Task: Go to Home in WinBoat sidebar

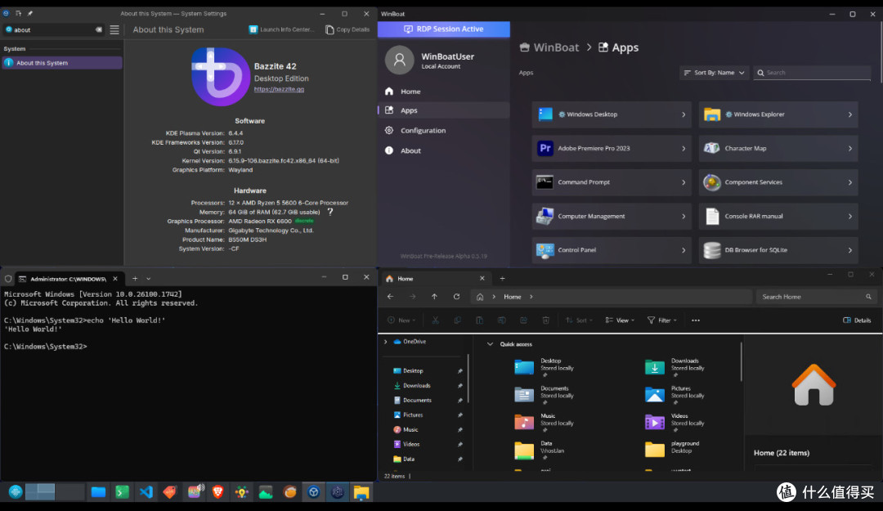Action: [x=444, y=92]
